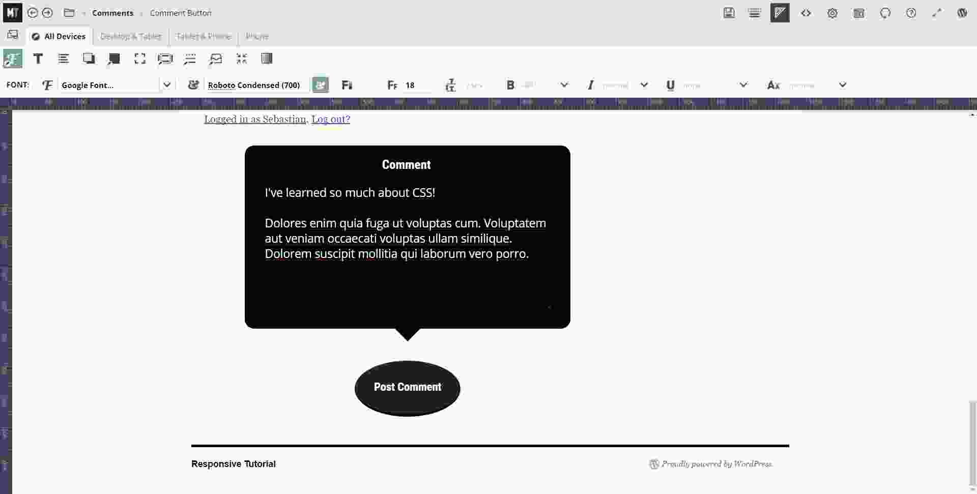This screenshot has width=977, height=494.
Task: Toggle the highlighted Font property group icon
Action: [x=13, y=59]
